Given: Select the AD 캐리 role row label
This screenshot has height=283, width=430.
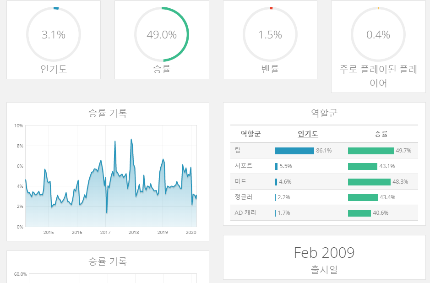Looking at the screenshot, I should click(x=245, y=212).
